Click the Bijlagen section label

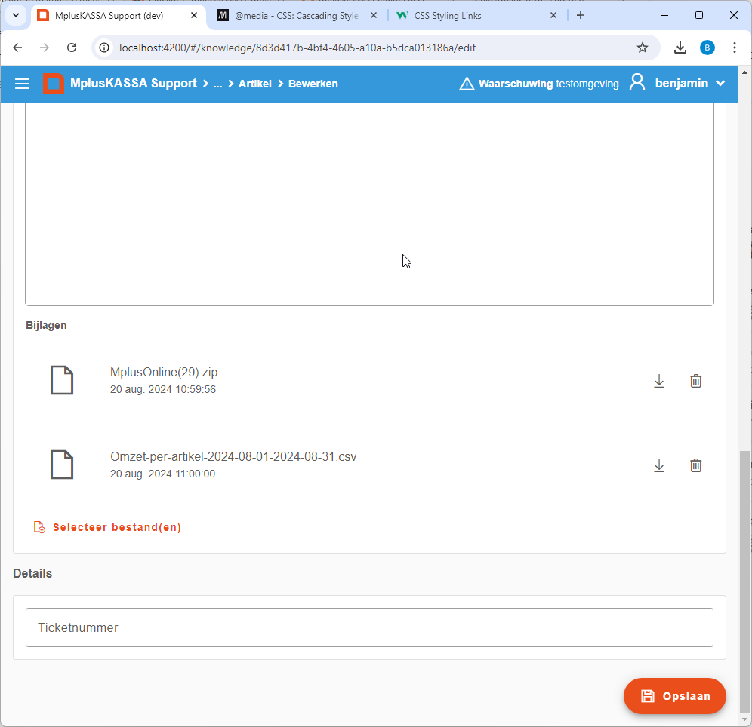[46, 325]
